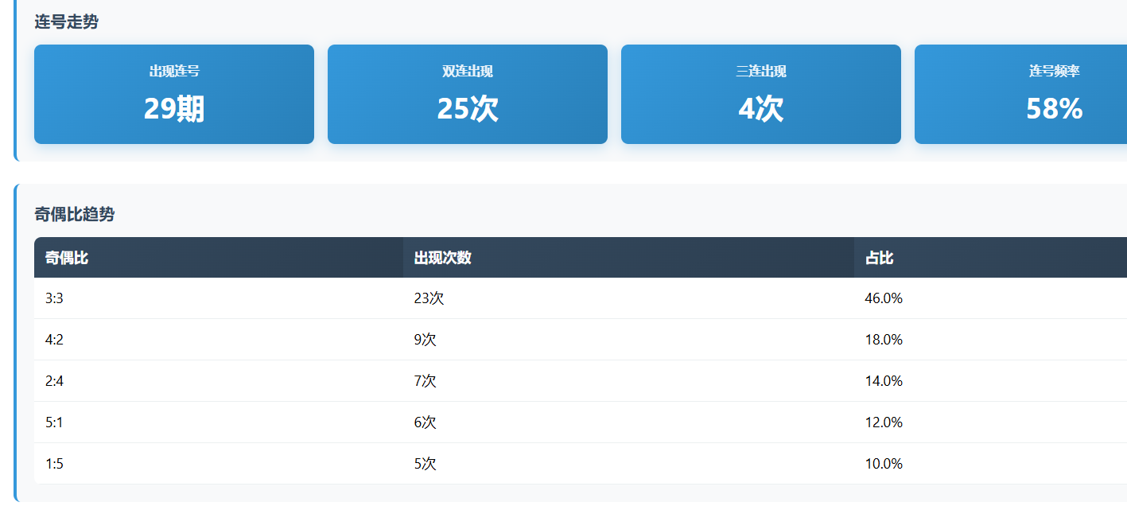The image size is (1127, 506).
Task: Click the 出现次数 column header
Action: click(443, 258)
